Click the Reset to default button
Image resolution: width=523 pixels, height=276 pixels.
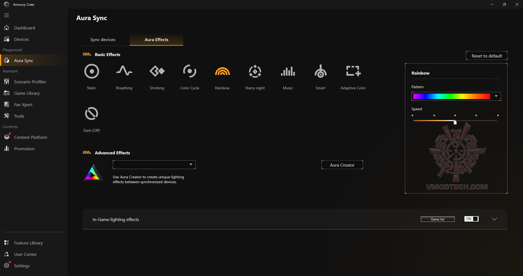tap(487, 56)
